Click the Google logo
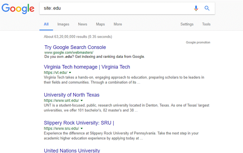The image size is (243, 153). point(18,9)
